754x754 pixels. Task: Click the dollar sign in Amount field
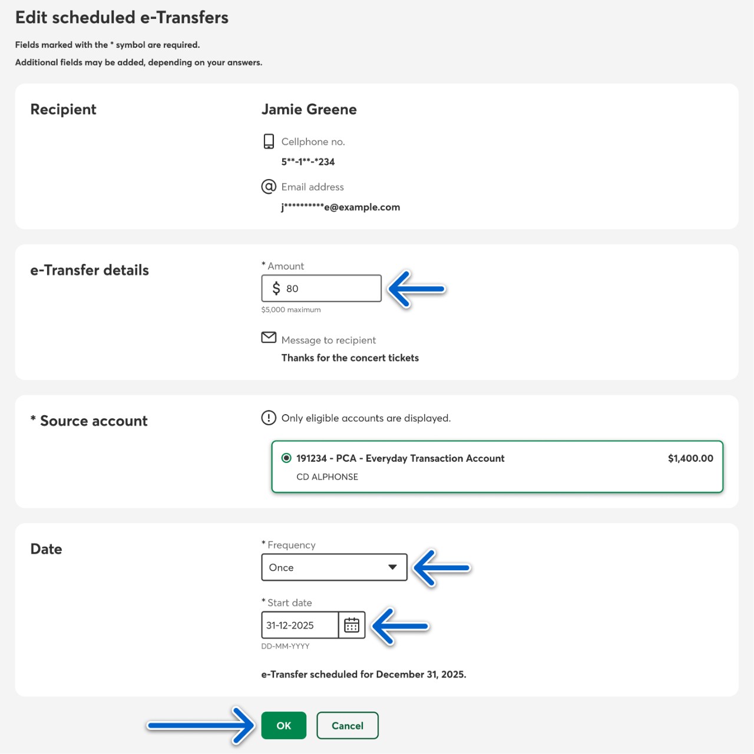276,288
